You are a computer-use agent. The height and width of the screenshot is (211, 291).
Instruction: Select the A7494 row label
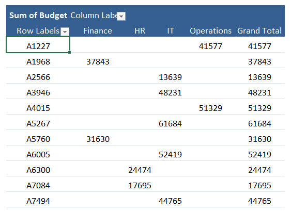point(38,201)
